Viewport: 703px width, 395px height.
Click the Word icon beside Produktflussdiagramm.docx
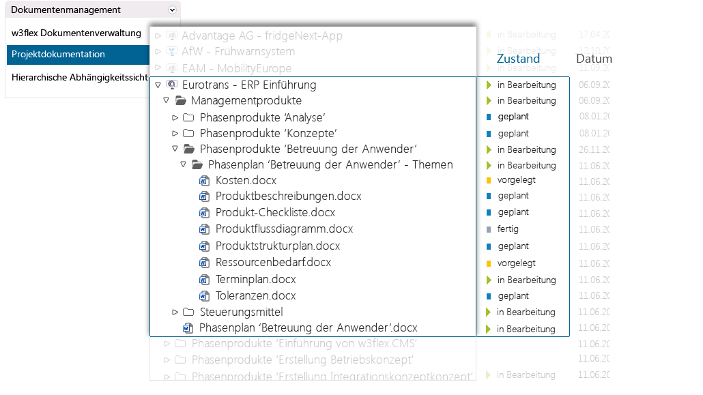(x=203, y=229)
